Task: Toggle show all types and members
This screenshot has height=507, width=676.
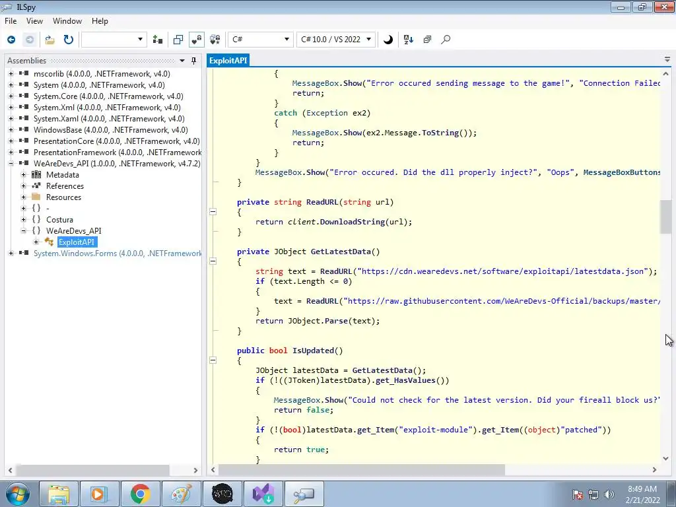Action: 215,40
